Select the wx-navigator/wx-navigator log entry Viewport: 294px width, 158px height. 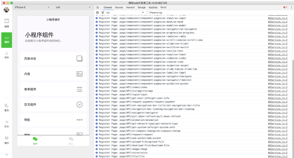[x=193, y=29]
